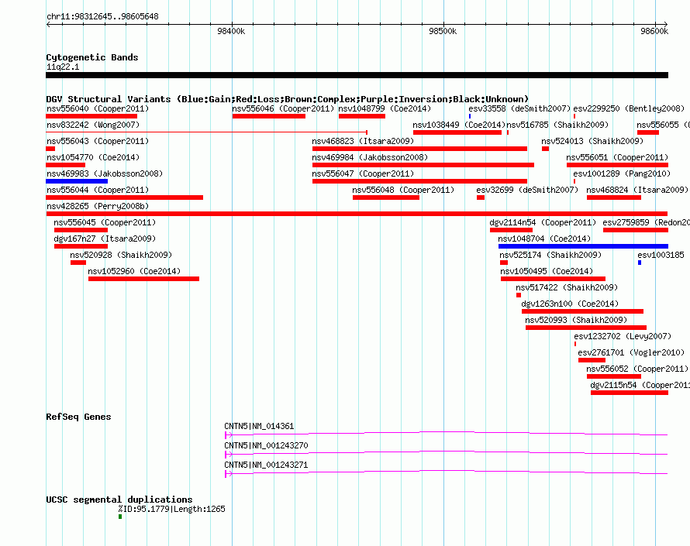This screenshot has width=690, height=546.
Task: Click nsv520993 (Shaikh2009) label
Action: pyautogui.click(x=576, y=320)
